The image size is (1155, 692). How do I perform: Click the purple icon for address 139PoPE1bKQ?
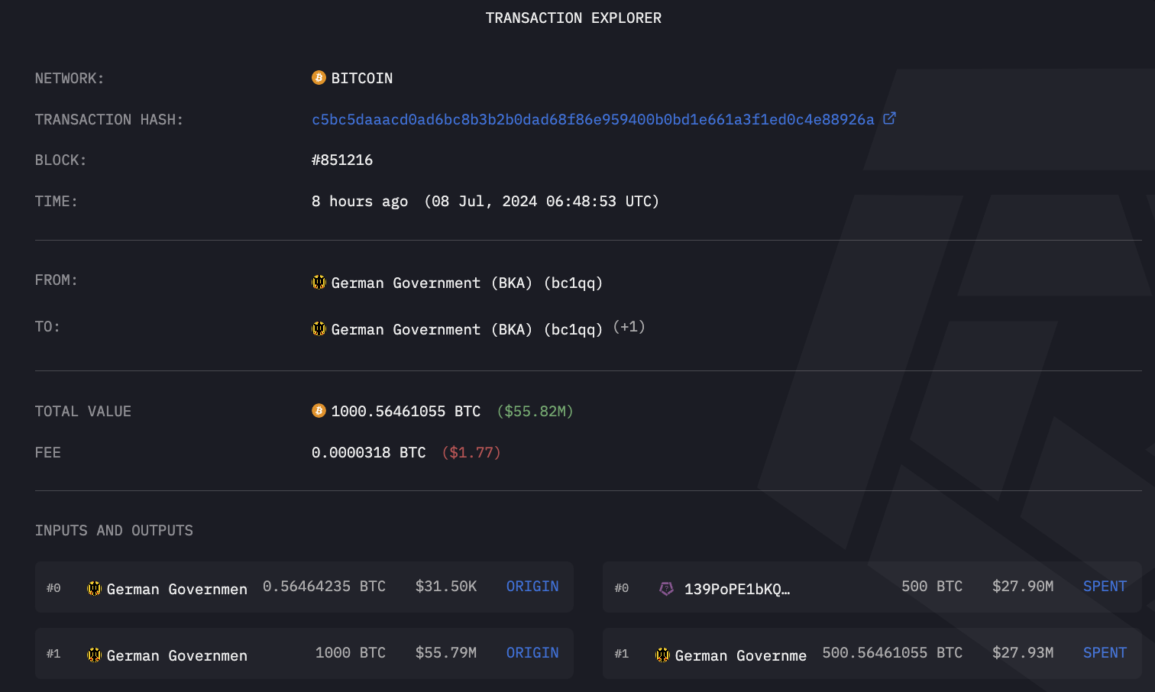[x=666, y=588]
